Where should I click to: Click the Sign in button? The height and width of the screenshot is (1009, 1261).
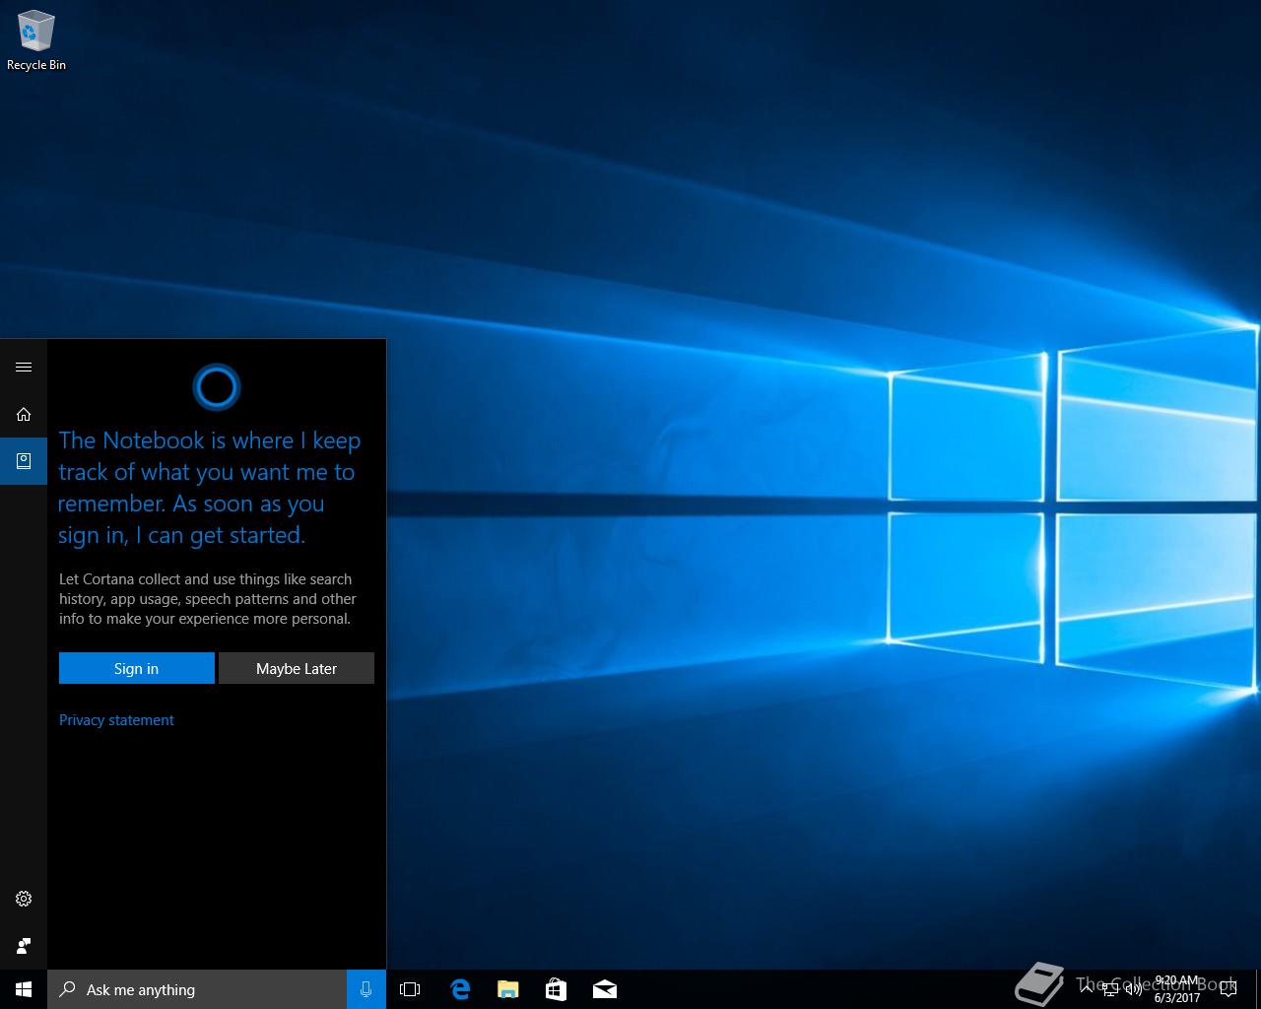click(x=136, y=668)
